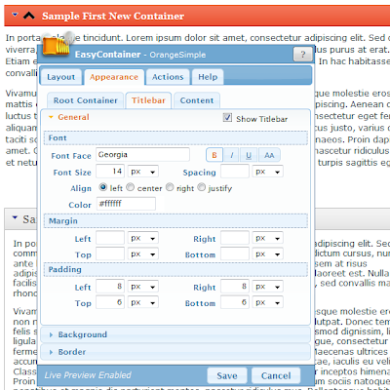Click the Save button
Screen dimensions: 390x390
coord(227,375)
